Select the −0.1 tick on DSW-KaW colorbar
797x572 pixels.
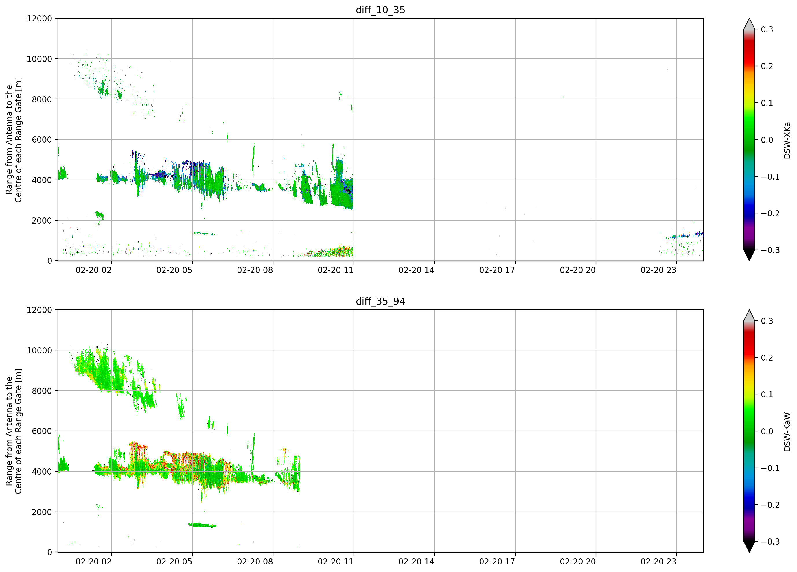click(x=770, y=468)
